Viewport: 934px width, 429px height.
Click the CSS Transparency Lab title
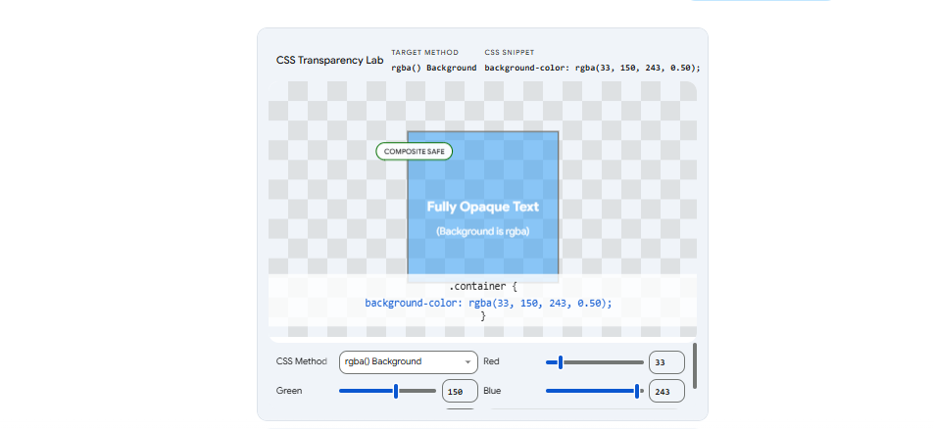(x=329, y=61)
